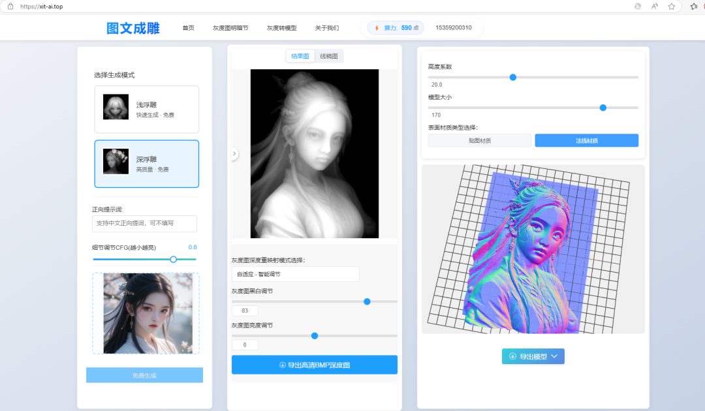Adjust the 高度系数 slider handle

click(513, 77)
